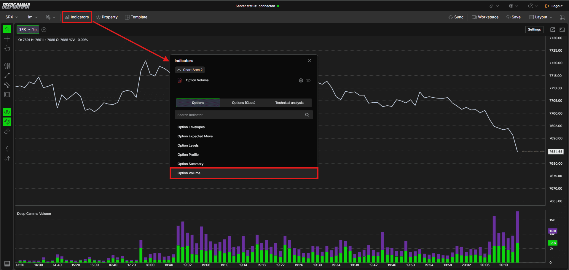Select the arrow cursor tool
Viewport: 569px width, 270px height.
(7, 29)
